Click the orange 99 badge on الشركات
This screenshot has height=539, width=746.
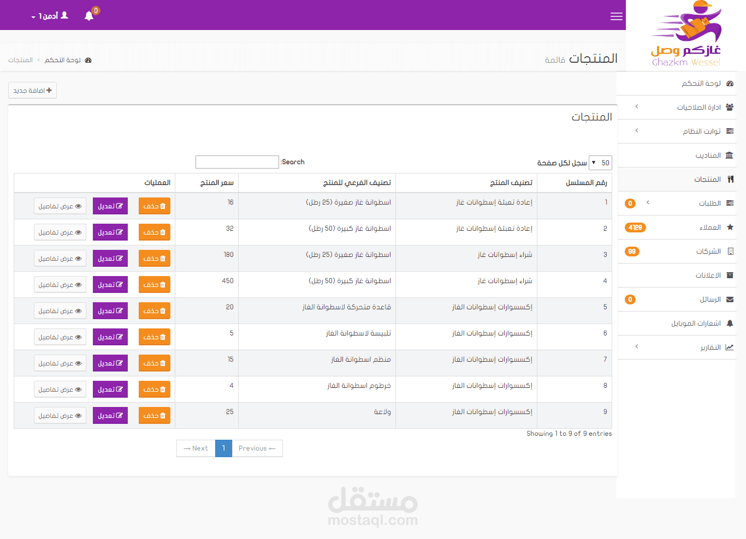click(632, 251)
